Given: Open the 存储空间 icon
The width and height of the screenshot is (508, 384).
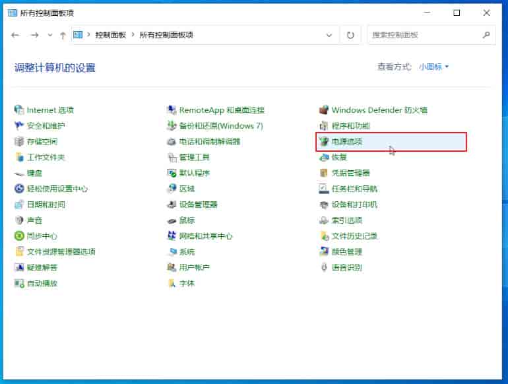Looking at the screenshot, I should click(x=19, y=142).
